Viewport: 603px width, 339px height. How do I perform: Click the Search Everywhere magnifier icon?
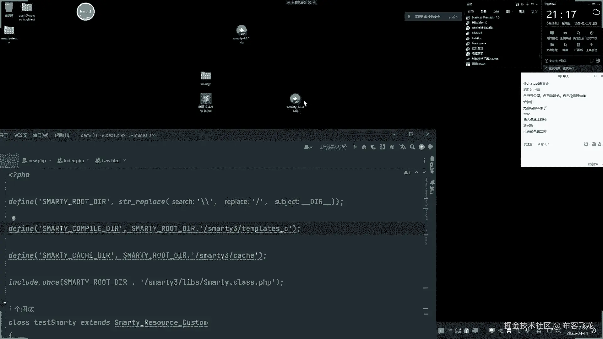tap(412, 147)
